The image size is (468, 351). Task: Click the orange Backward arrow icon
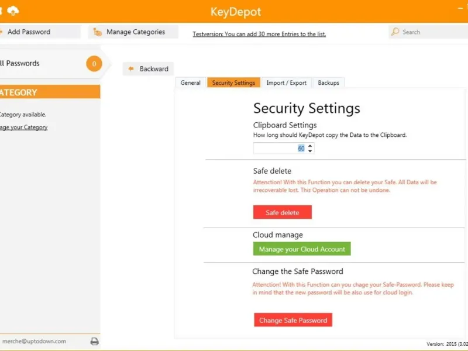(131, 69)
